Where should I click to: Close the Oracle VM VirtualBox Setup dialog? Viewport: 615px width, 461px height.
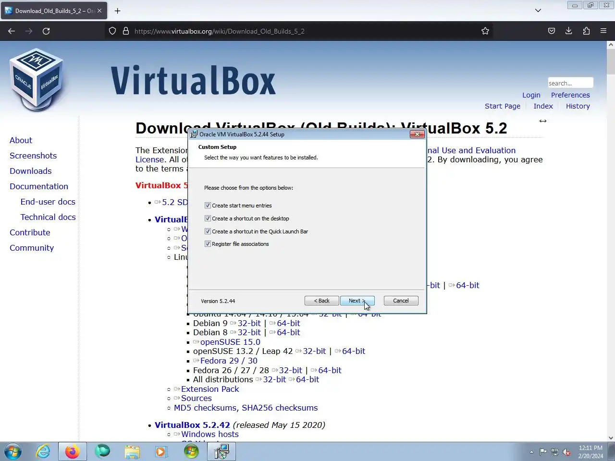click(417, 134)
